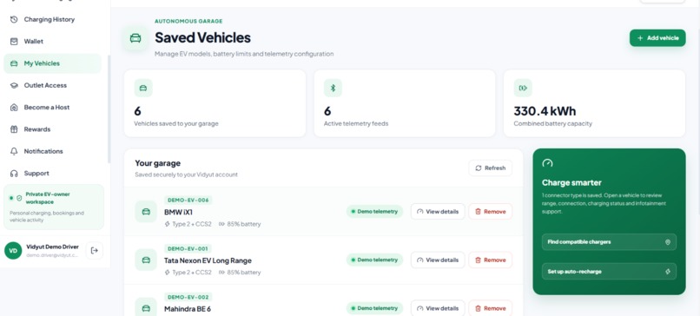Open Rewards from the sidebar

tap(53, 129)
